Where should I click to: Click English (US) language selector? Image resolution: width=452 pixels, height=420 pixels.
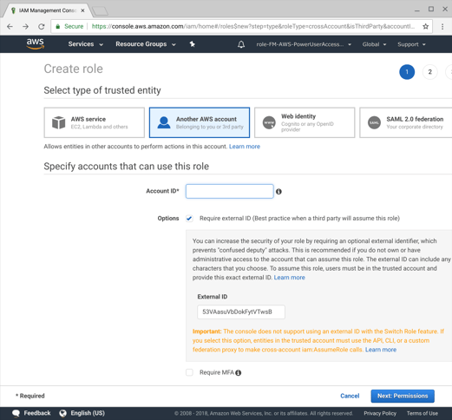[x=88, y=413]
